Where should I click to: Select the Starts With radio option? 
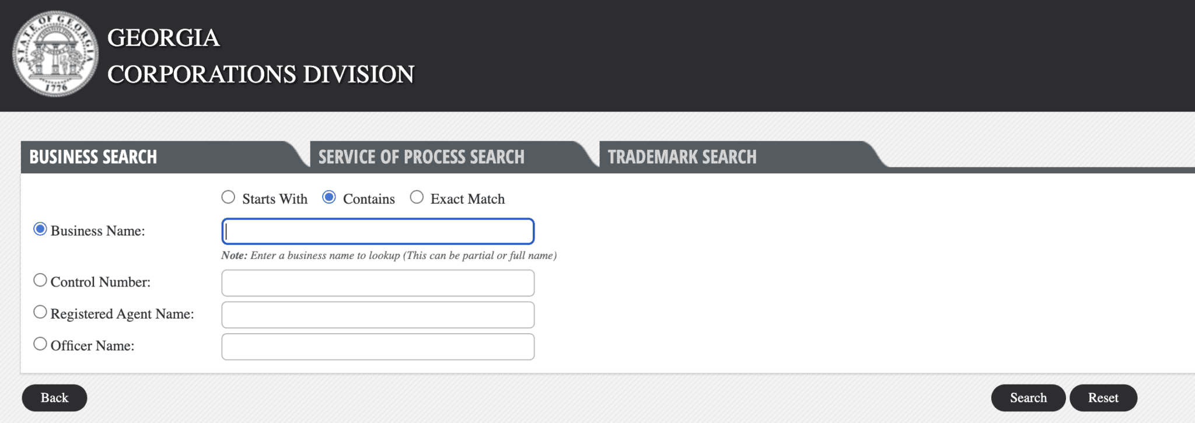tap(228, 197)
